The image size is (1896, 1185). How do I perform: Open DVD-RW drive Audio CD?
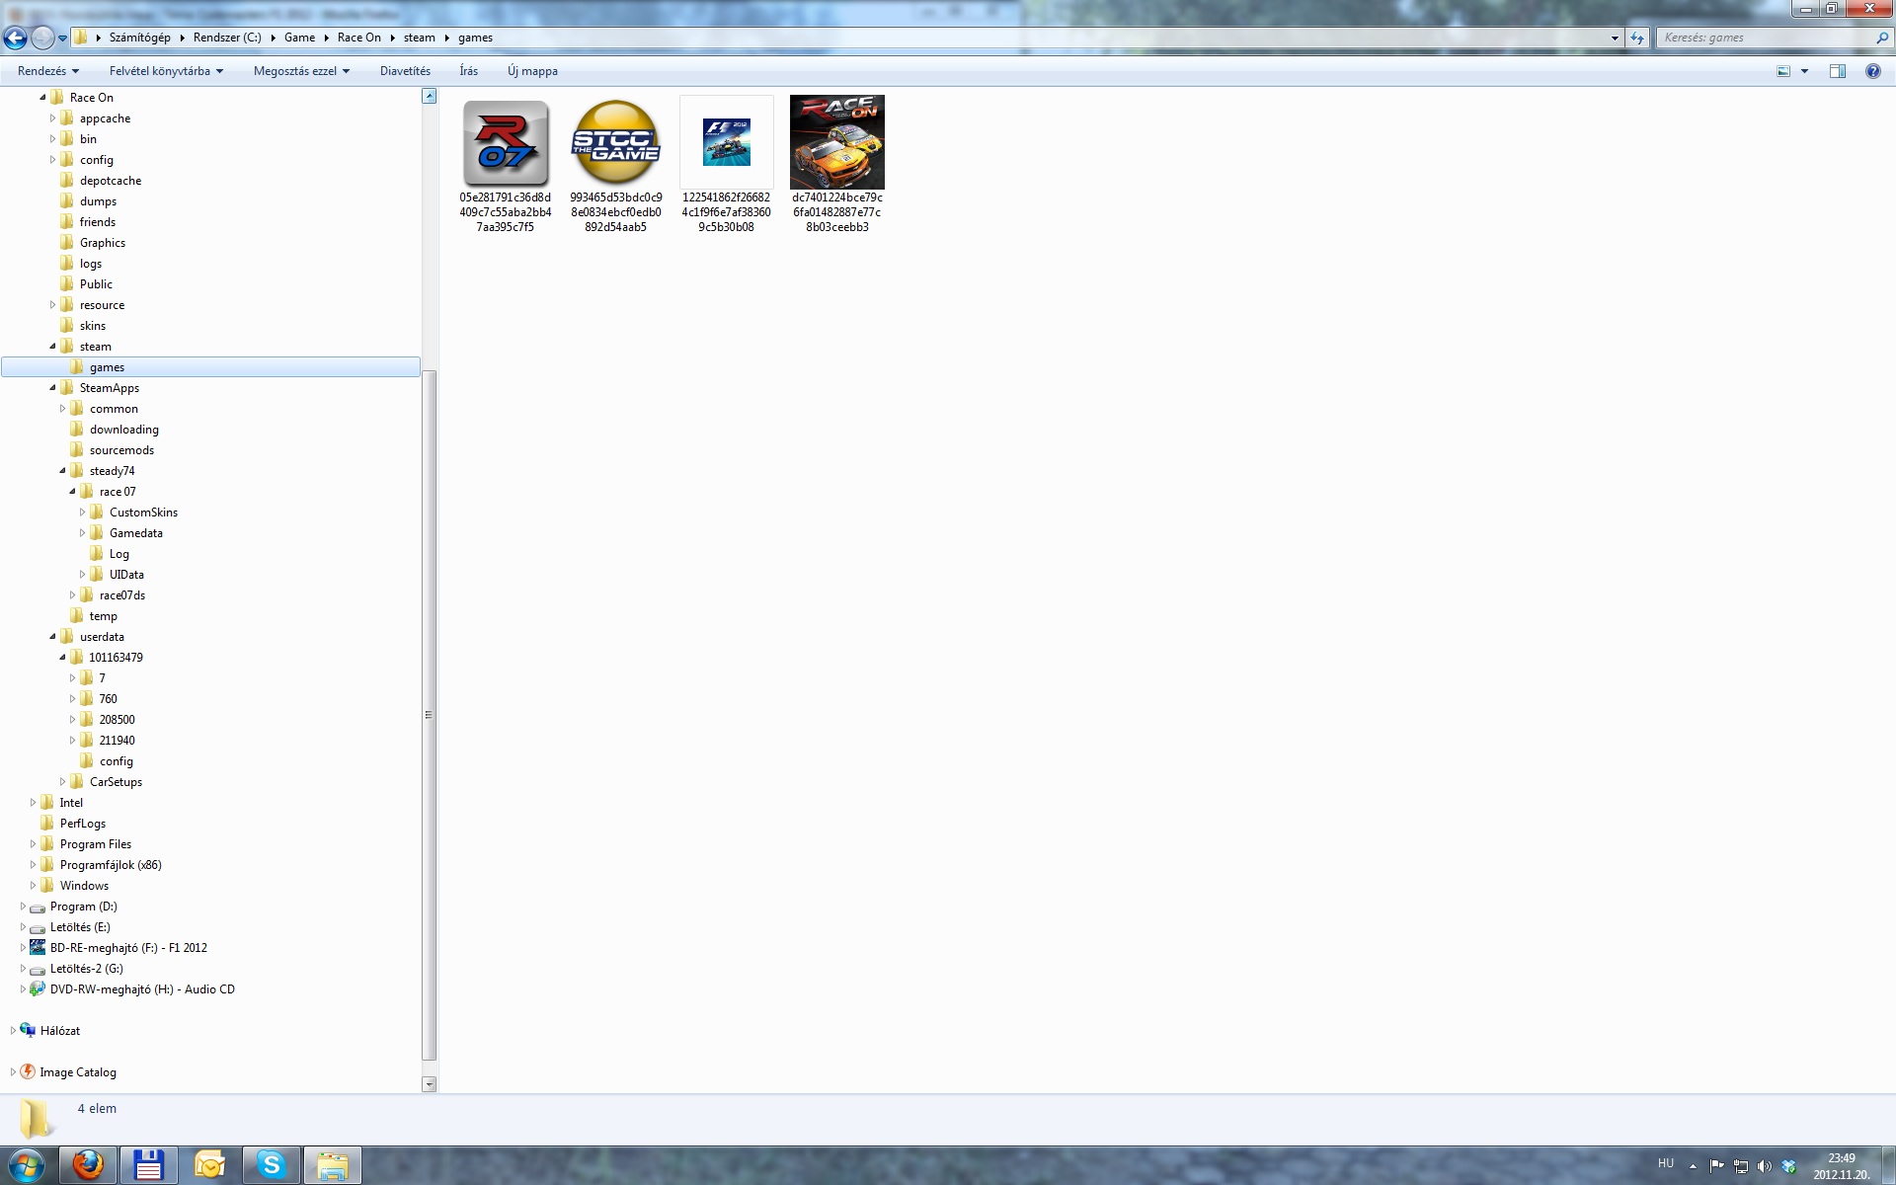pos(141,988)
